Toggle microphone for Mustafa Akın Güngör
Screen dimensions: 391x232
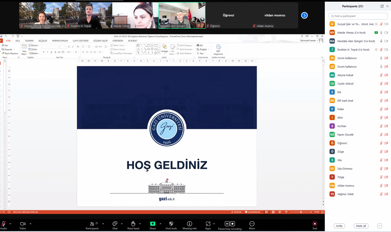(381, 41)
